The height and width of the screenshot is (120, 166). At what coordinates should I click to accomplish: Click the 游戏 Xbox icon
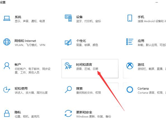(130, 66)
